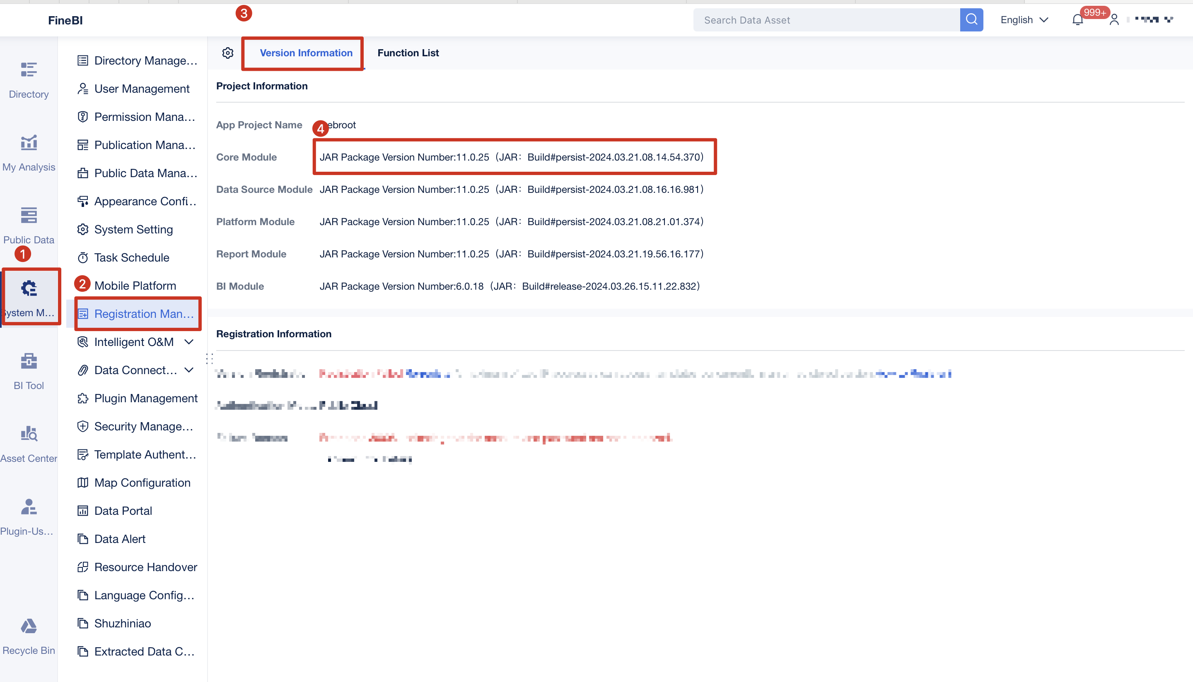This screenshot has width=1193, height=682.
Task: Click the Search Data Asset field
Action: coord(826,20)
